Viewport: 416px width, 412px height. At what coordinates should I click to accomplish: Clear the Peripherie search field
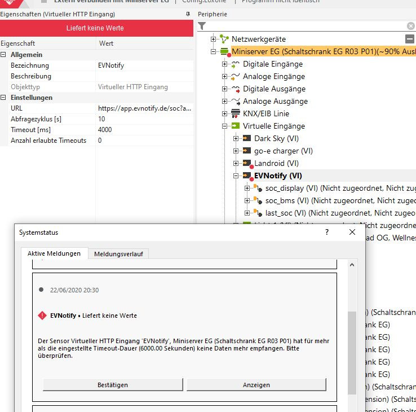(x=411, y=26)
